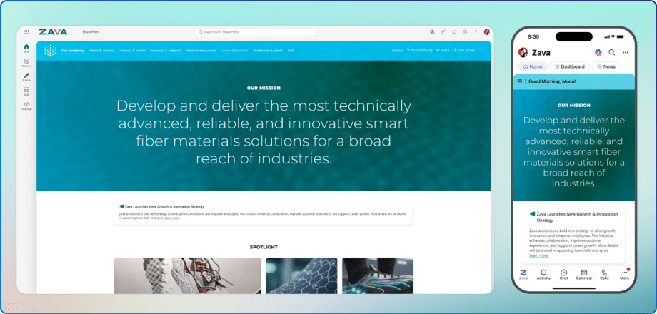Select the Our company nav item

(73, 50)
